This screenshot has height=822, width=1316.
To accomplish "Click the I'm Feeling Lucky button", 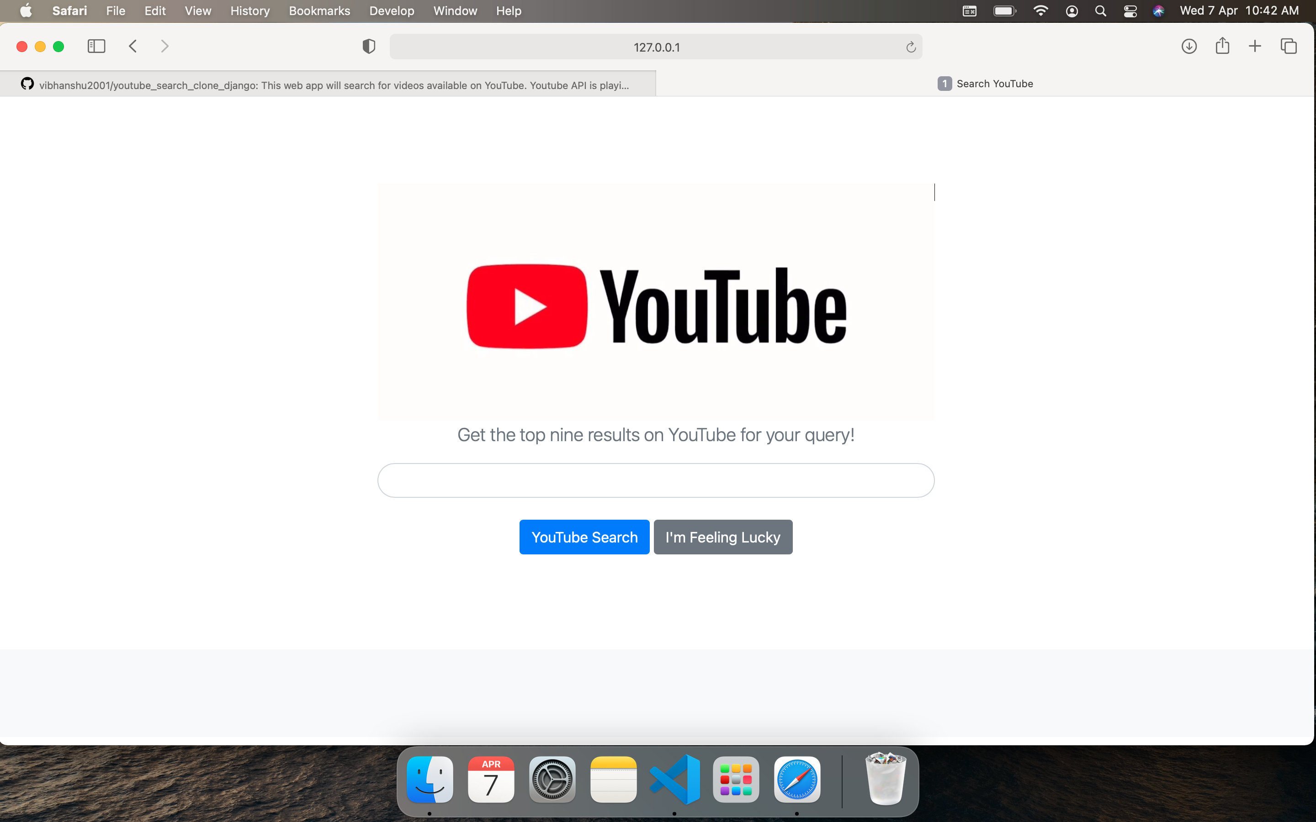I will [x=723, y=537].
